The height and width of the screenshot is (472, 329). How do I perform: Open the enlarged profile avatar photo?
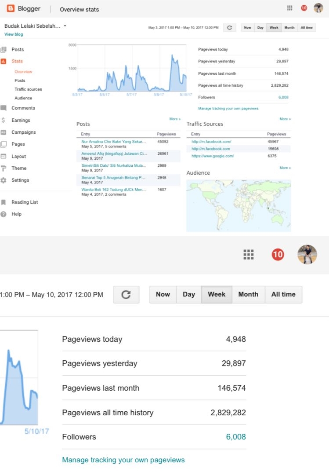(307, 254)
